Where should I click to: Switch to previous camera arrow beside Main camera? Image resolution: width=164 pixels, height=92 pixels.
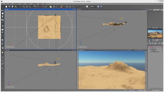point(150,28)
